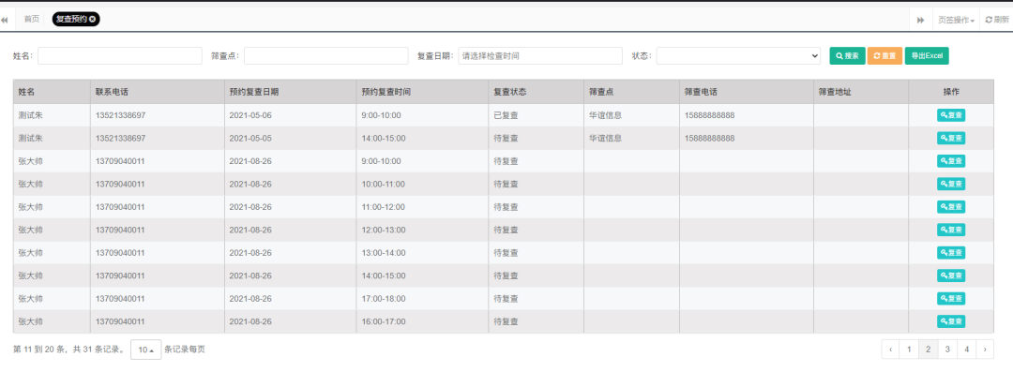Click 复查 button for 2021-05-06 row
1013x372 pixels.
(x=951, y=115)
